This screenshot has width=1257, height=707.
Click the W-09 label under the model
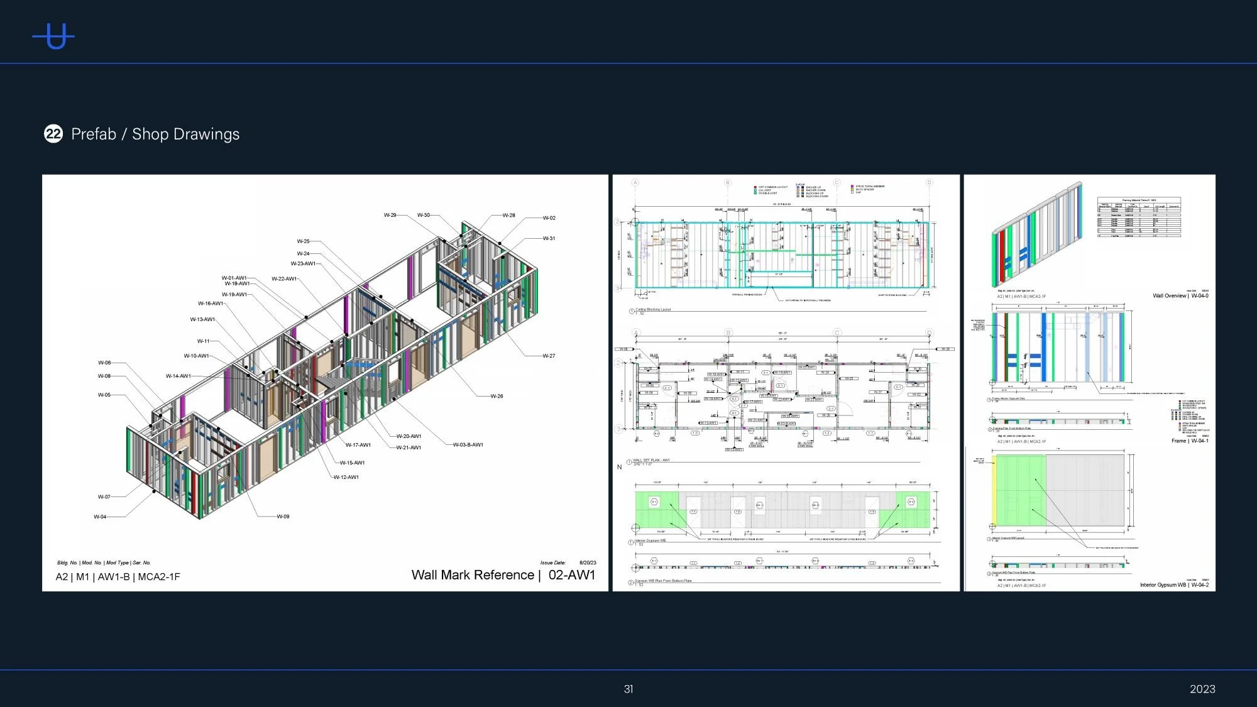pyautogui.click(x=283, y=517)
